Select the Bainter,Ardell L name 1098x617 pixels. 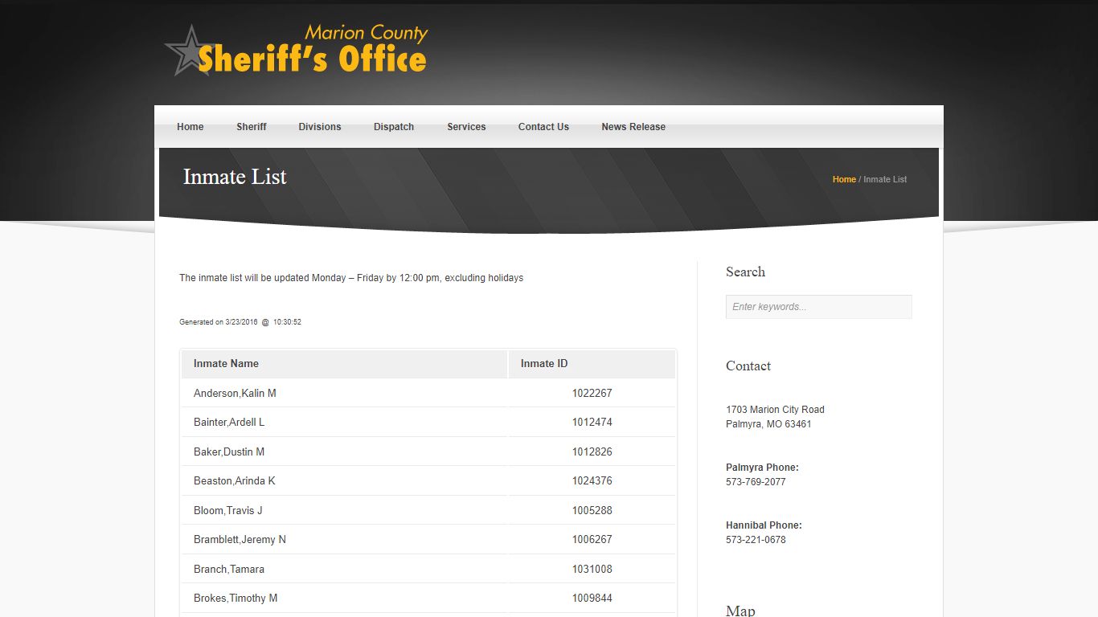(229, 423)
